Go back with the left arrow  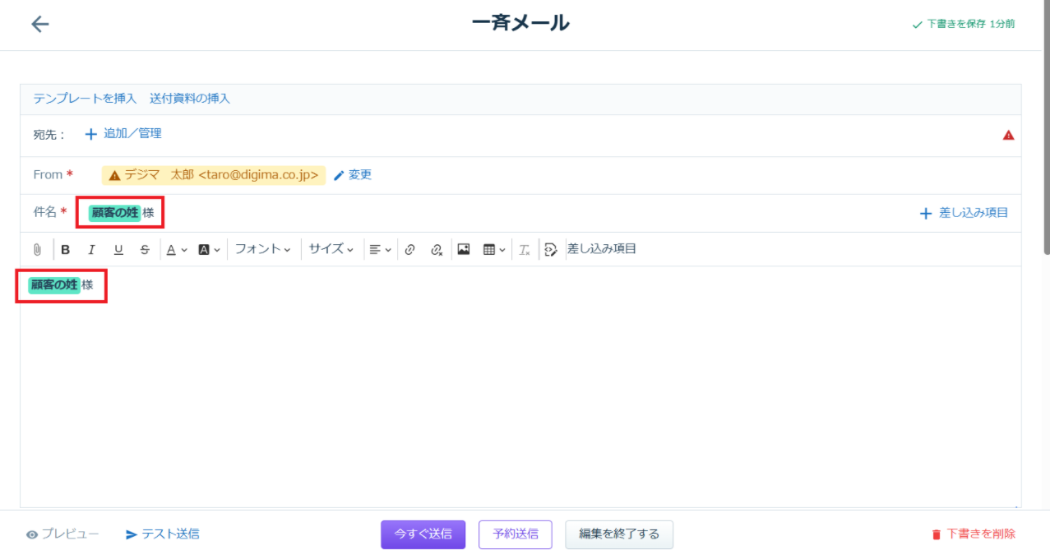tap(39, 24)
